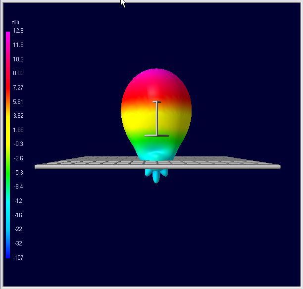The height and width of the screenshot is (289, 303).
Task: Click the gain color scale bar
Action: [8, 145]
